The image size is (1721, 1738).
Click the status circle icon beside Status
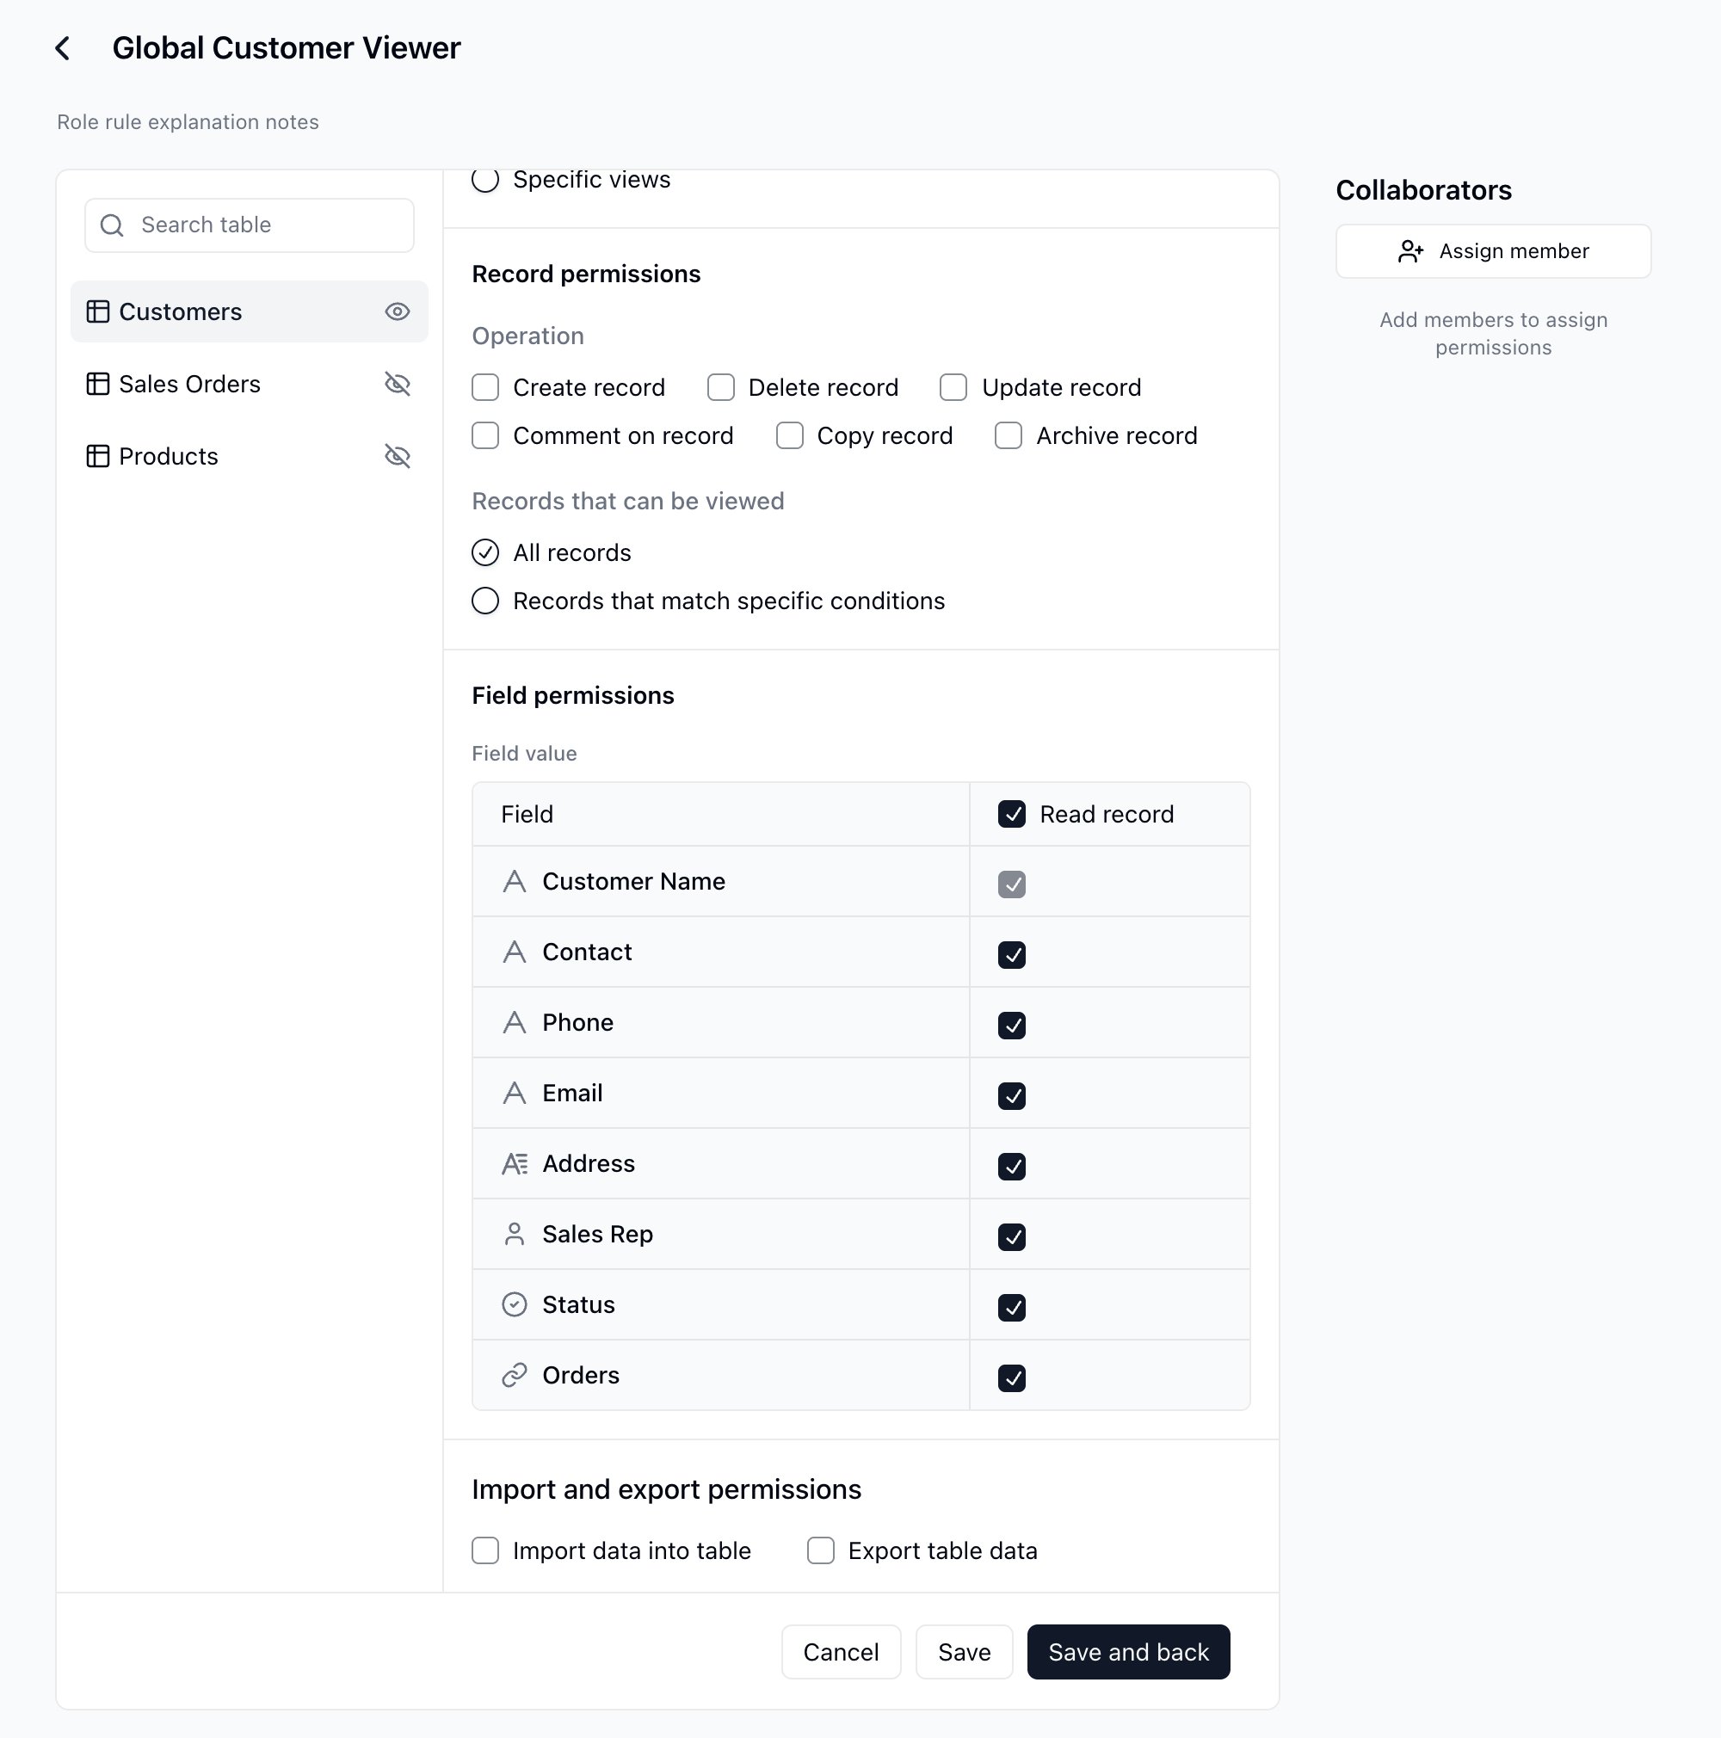(x=515, y=1304)
